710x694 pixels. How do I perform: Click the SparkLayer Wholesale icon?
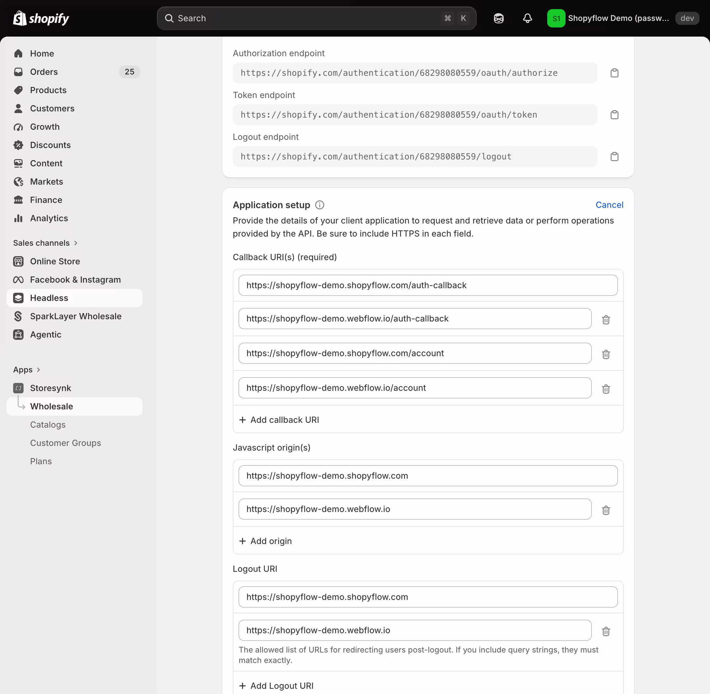pyautogui.click(x=18, y=316)
